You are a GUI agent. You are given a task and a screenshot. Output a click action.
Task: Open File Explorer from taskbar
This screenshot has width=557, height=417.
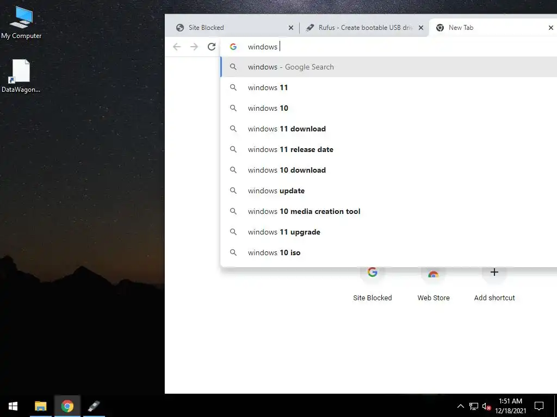pyautogui.click(x=40, y=406)
